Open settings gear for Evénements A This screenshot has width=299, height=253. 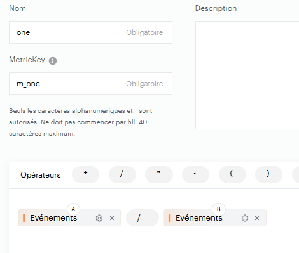[99, 218]
